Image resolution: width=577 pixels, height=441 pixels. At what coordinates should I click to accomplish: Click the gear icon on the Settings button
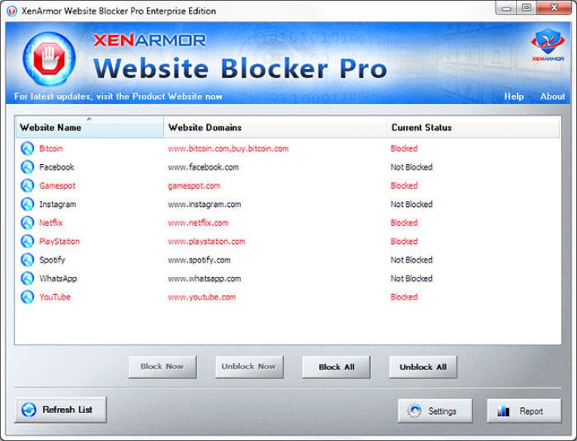coord(415,411)
